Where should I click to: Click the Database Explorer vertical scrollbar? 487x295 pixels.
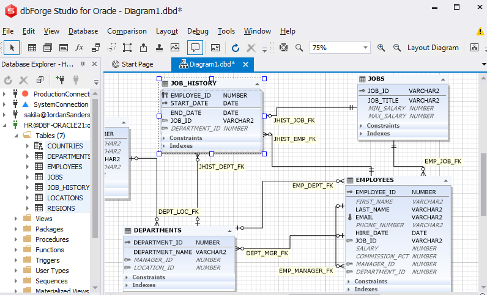point(95,167)
